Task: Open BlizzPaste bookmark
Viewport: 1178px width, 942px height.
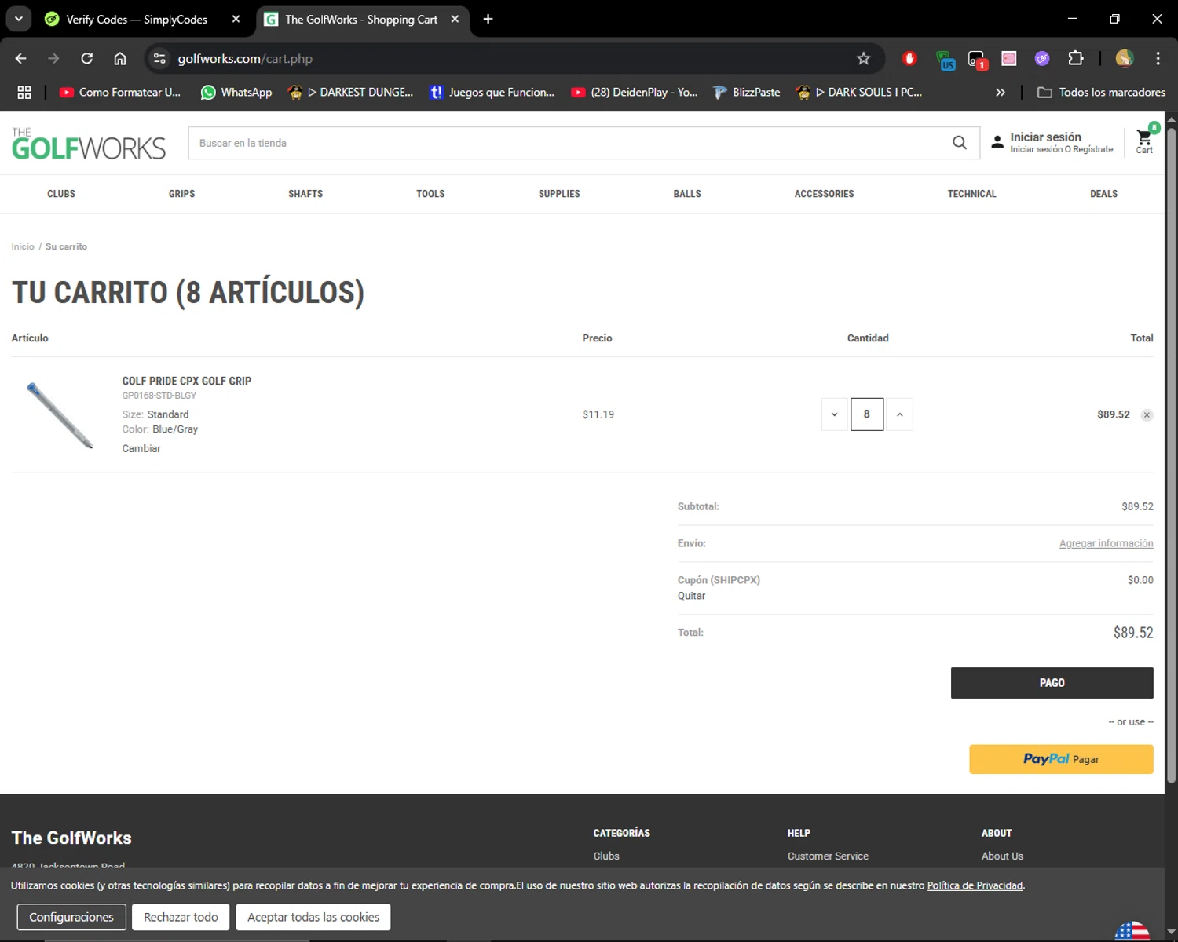Action: [x=747, y=92]
